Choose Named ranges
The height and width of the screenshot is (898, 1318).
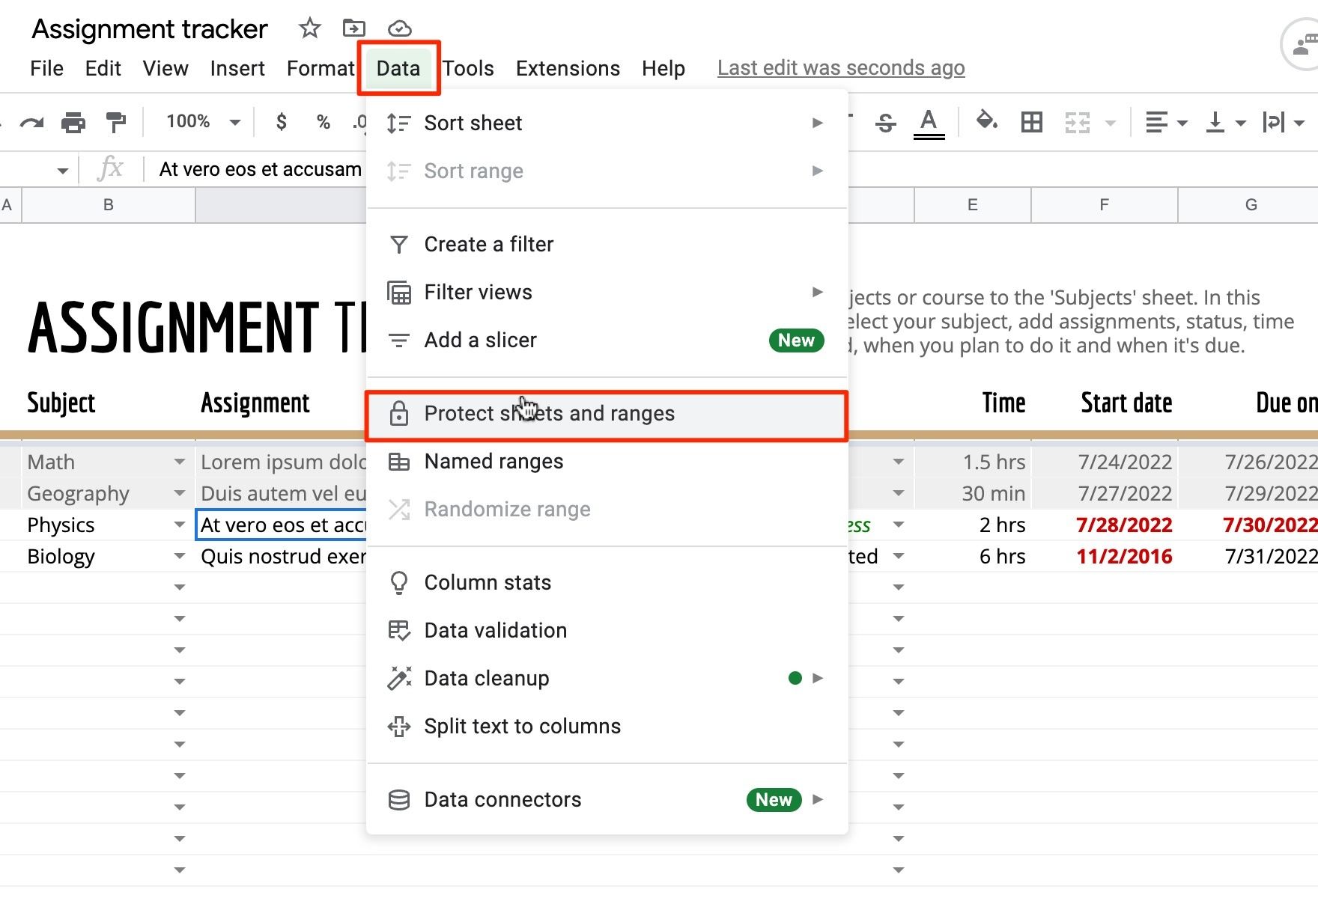click(x=607, y=461)
